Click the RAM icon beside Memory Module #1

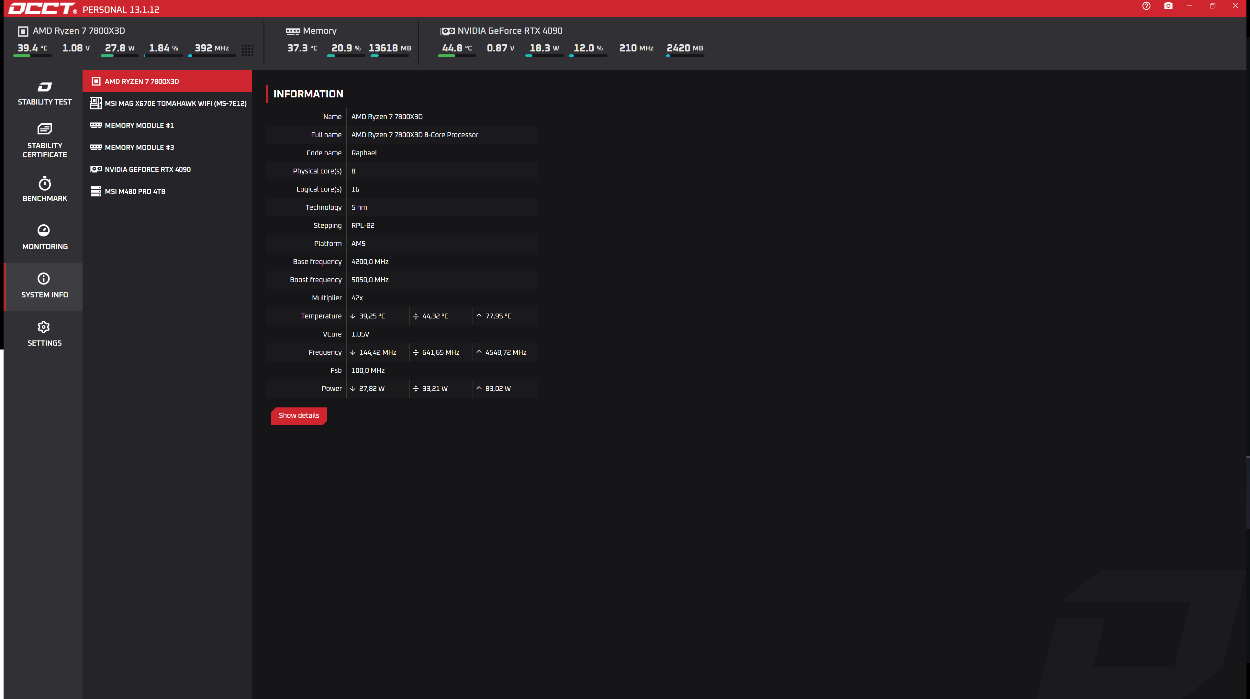tap(95, 125)
